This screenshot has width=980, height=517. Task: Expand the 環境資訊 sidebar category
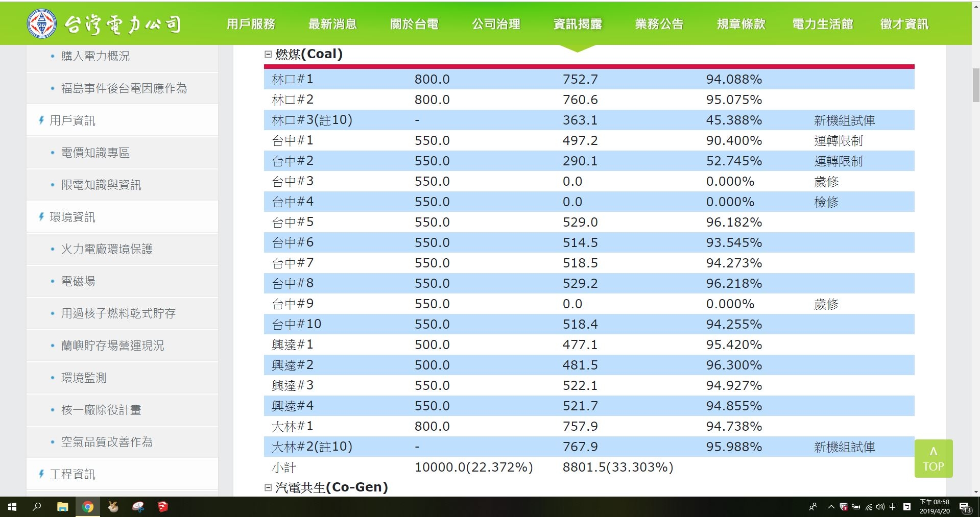coord(72,217)
